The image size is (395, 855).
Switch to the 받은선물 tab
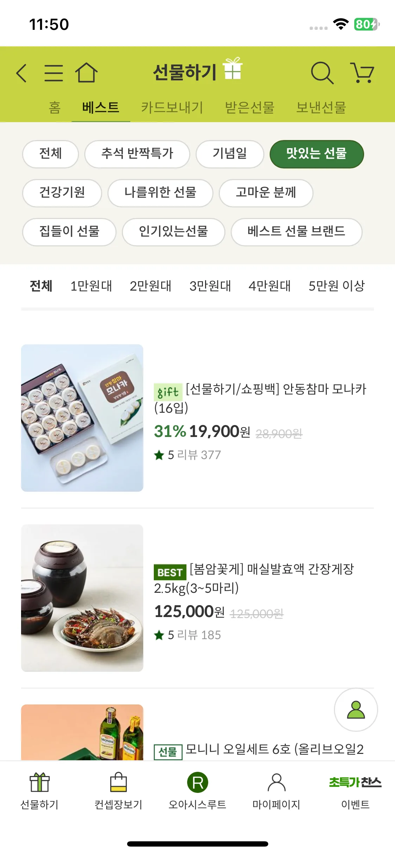click(x=250, y=107)
